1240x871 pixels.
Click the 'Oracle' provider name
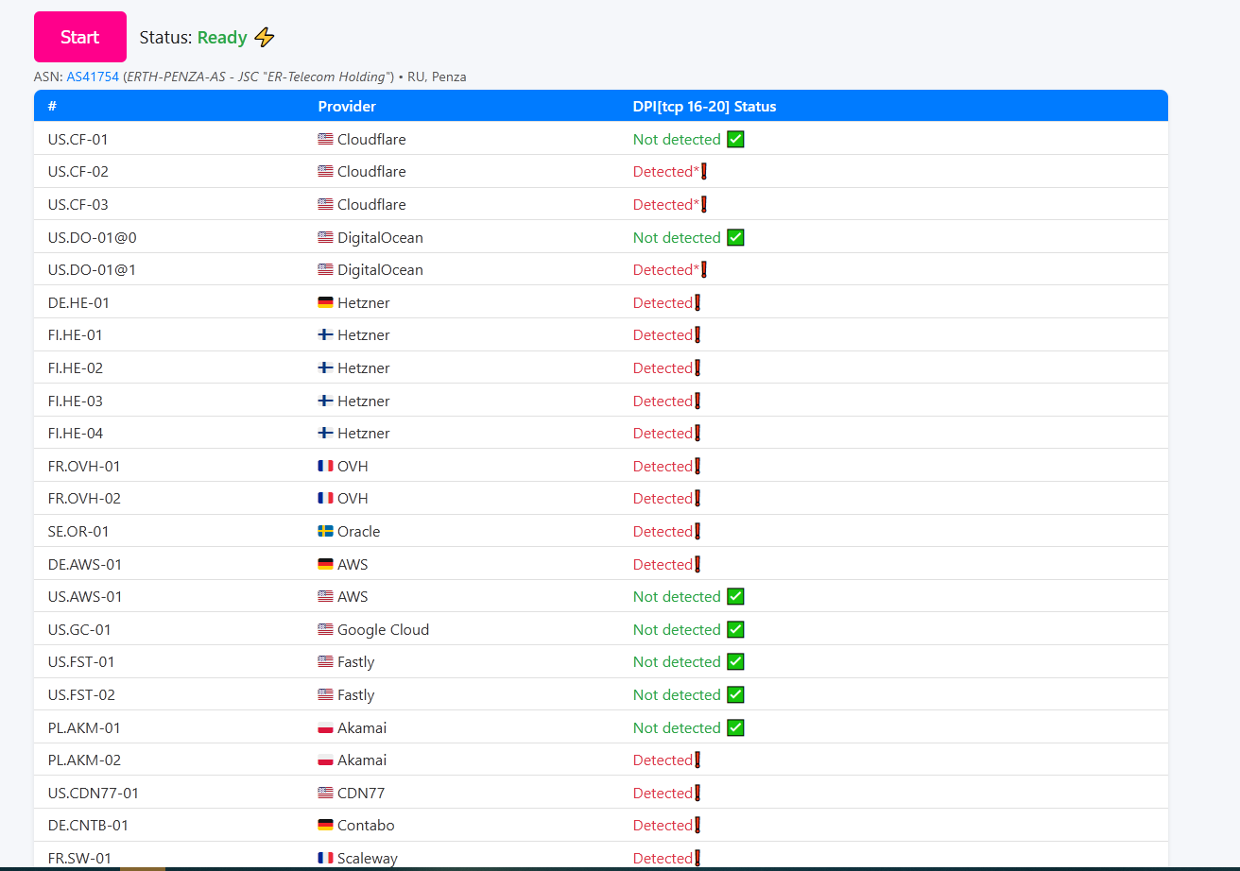[358, 531]
